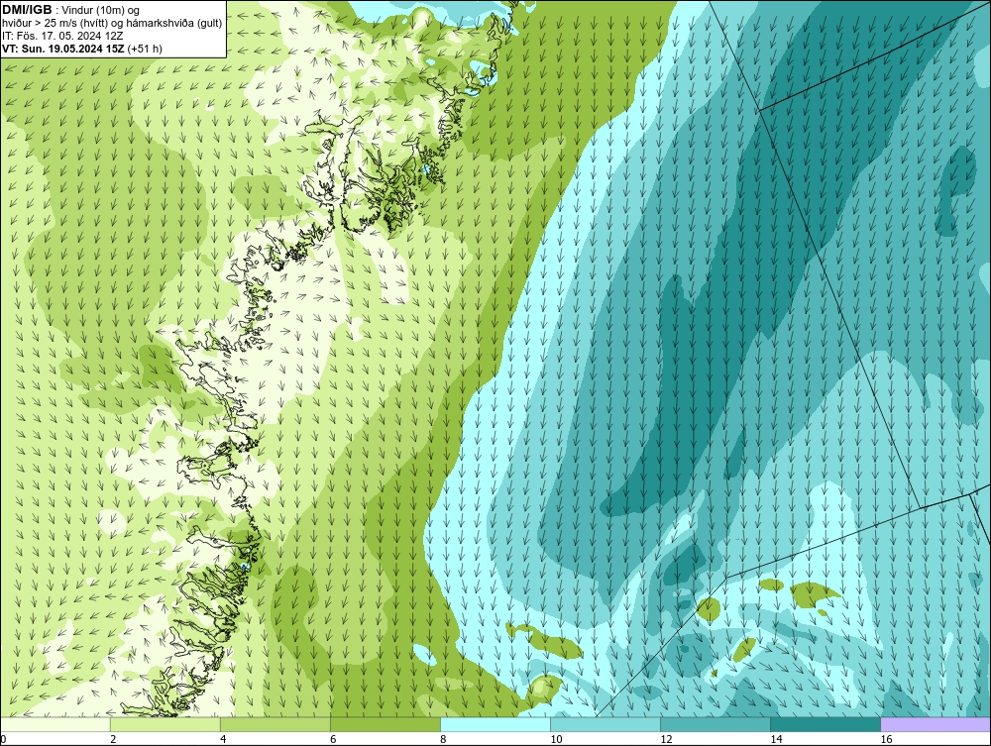This screenshot has width=991, height=746.
Task: Select the purple 16+ m/s swatch
Action: (936, 724)
